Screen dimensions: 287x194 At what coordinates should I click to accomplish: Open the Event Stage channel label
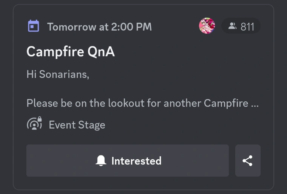(77, 125)
